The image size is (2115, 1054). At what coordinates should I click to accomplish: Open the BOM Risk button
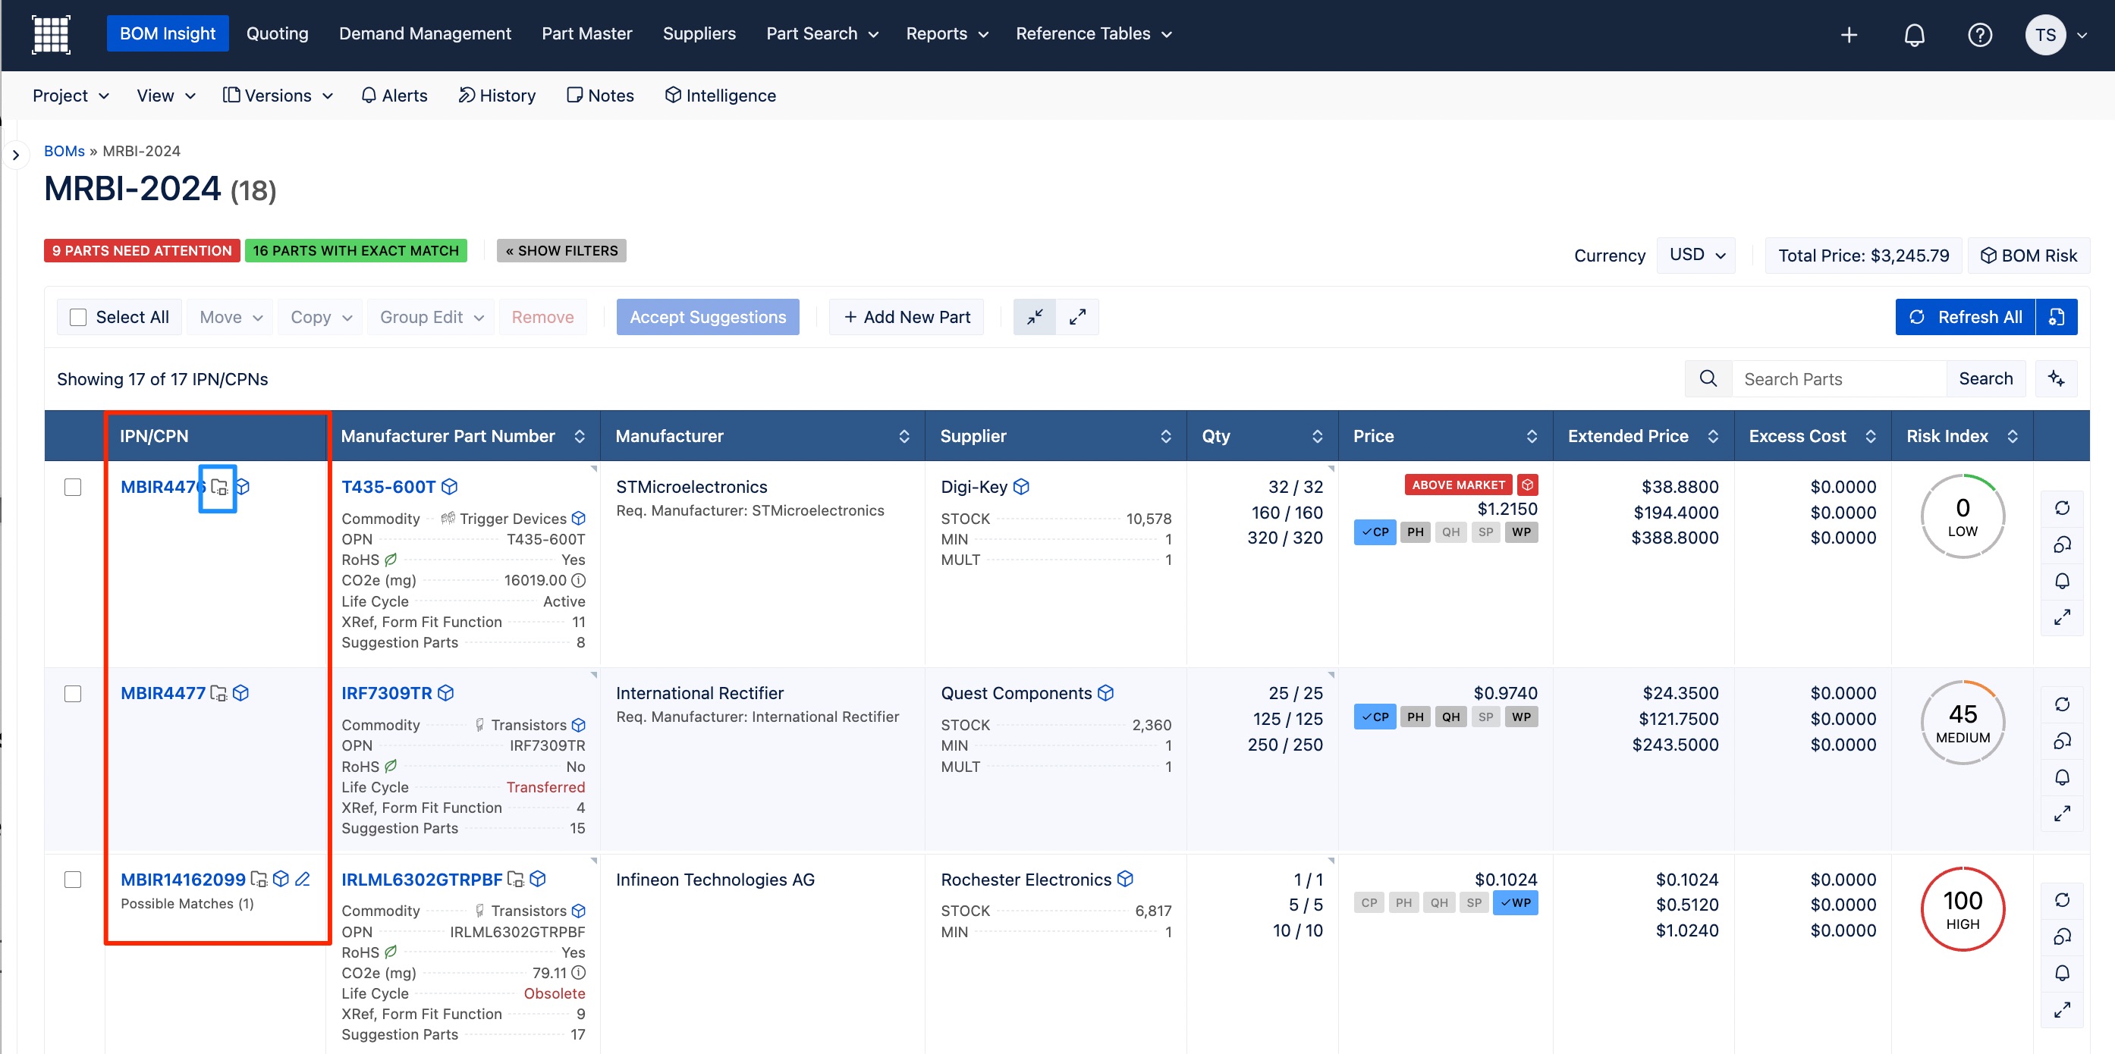pos(2028,256)
